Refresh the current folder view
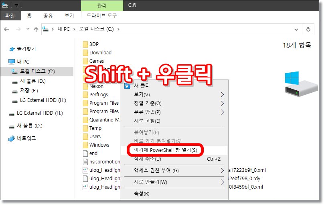324x211 pixels. (x=308, y=29)
